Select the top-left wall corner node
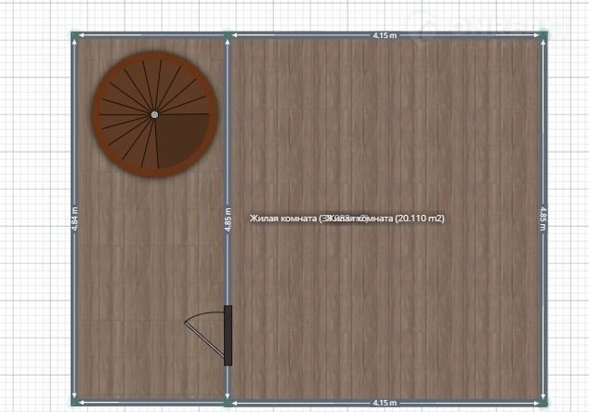This screenshot has width=589, height=412. 73,36
